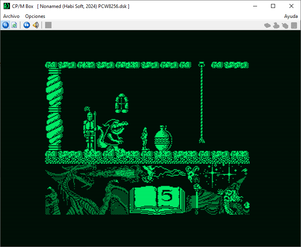301x247 pixels.
Task: Click the grey square toolbar button
Action: click(x=48, y=25)
